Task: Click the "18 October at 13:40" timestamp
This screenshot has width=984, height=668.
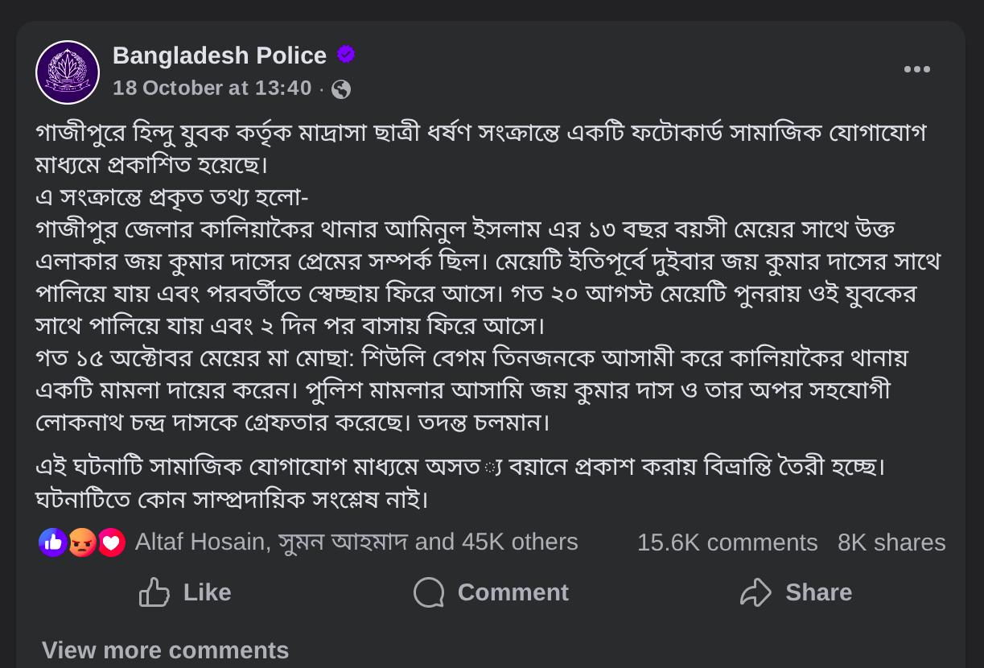Action: (212, 88)
